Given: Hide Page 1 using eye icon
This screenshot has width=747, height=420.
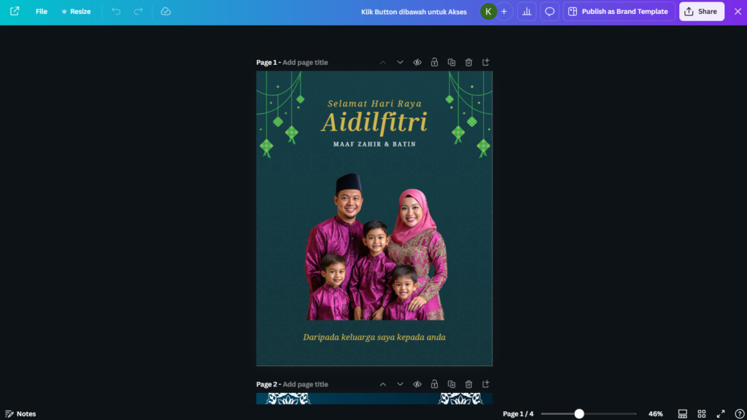Looking at the screenshot, I should pos(417,63).
